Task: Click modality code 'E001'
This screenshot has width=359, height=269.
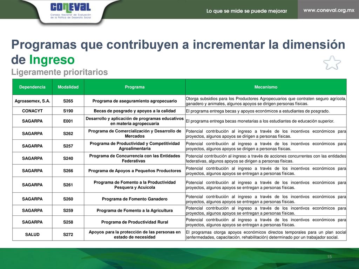Action: coord(68,121)
